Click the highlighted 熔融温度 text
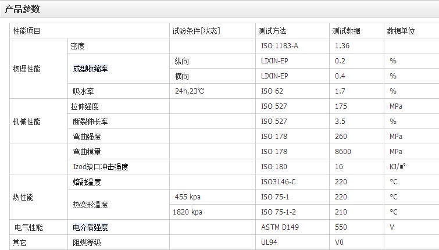The image size is (439, 250). [x=87, y=182]
